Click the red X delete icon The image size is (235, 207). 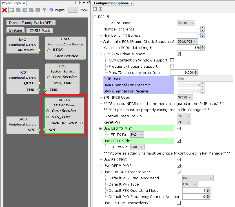pos(4,10)
